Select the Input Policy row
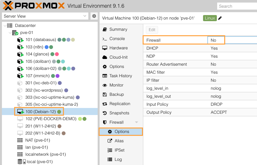The height and width of the screenshot is (165, 257). tap(200, 104)
